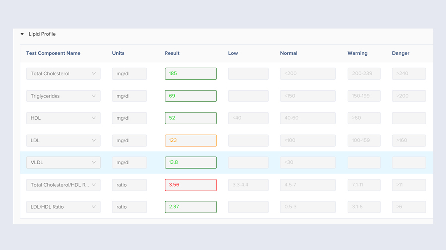
Task: Click the LDL/HDL Ratio units field
Action: point(129,207)
